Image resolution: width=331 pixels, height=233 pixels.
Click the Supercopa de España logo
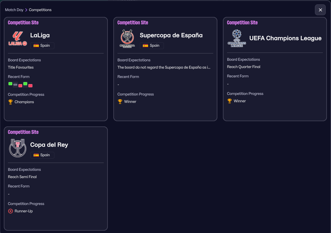127,38
